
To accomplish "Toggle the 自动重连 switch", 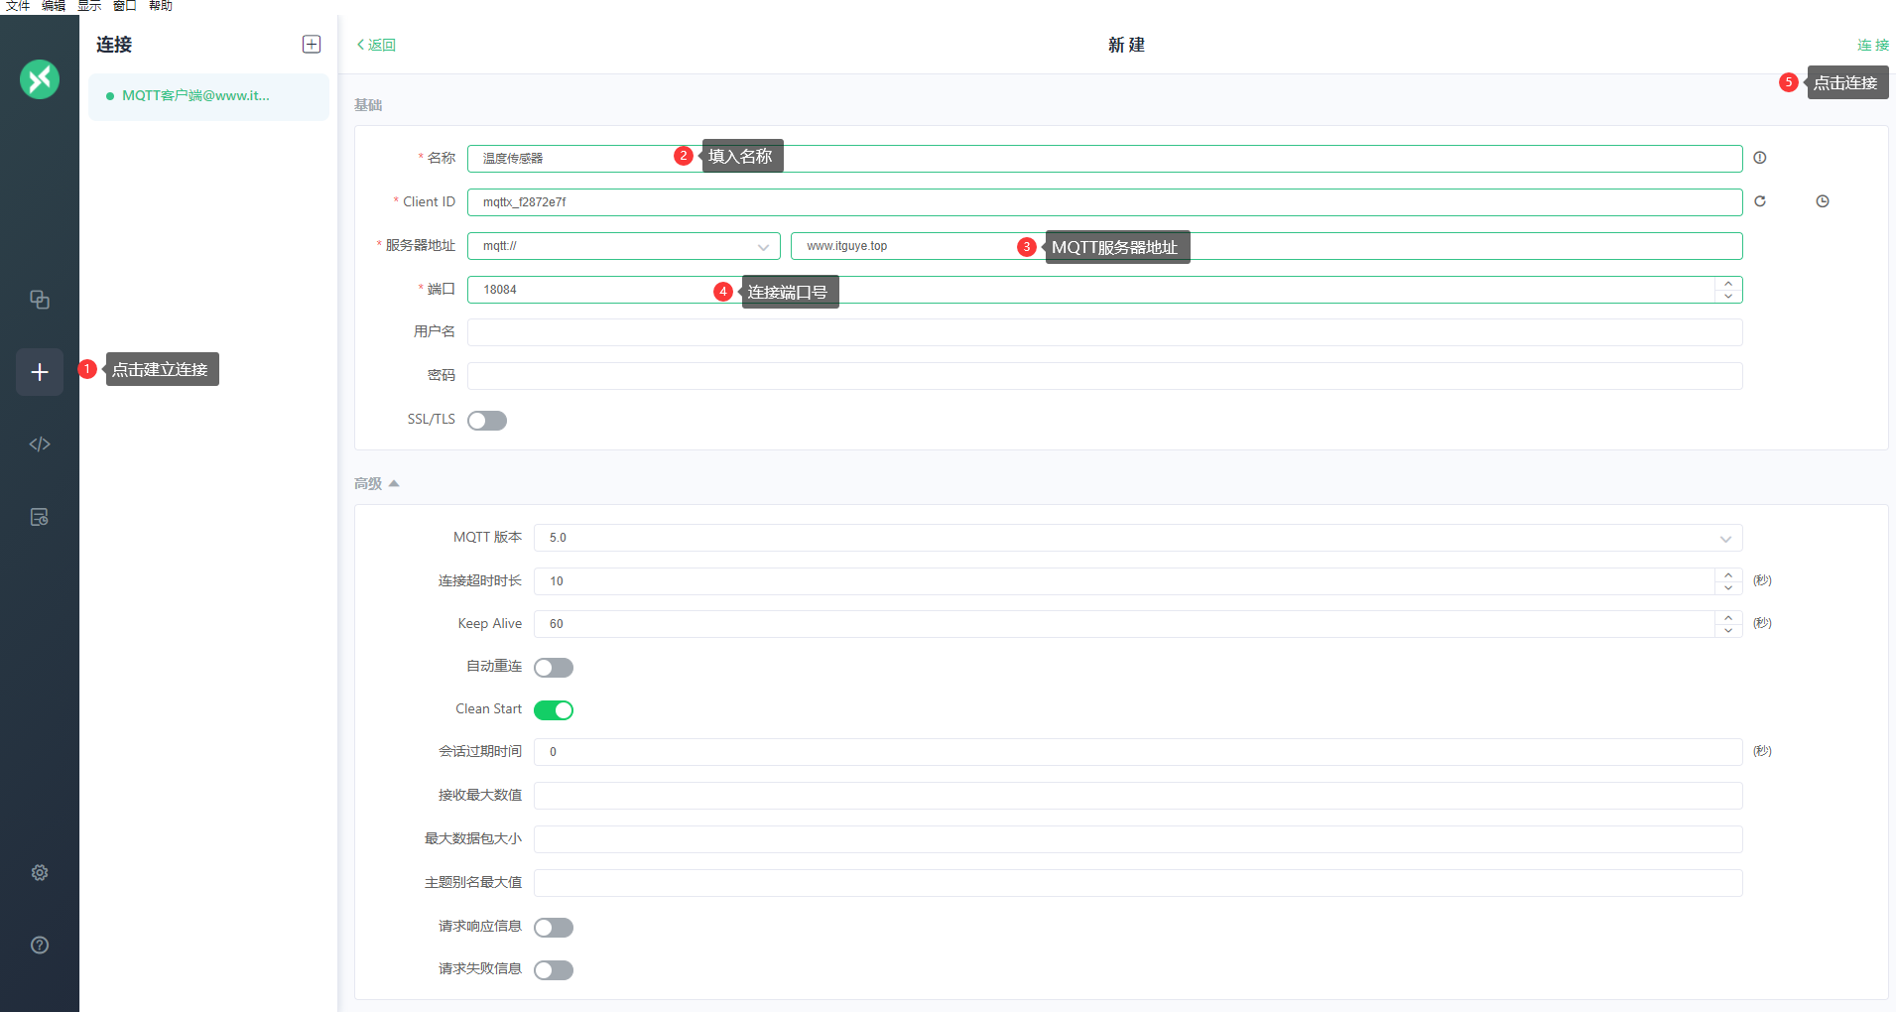I will [554, 668].
